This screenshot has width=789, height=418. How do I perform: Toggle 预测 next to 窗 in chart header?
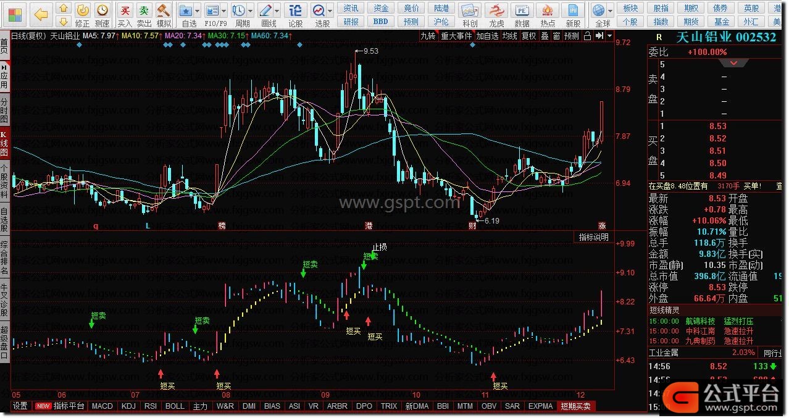pyautogui.click(x=572, y=36)
